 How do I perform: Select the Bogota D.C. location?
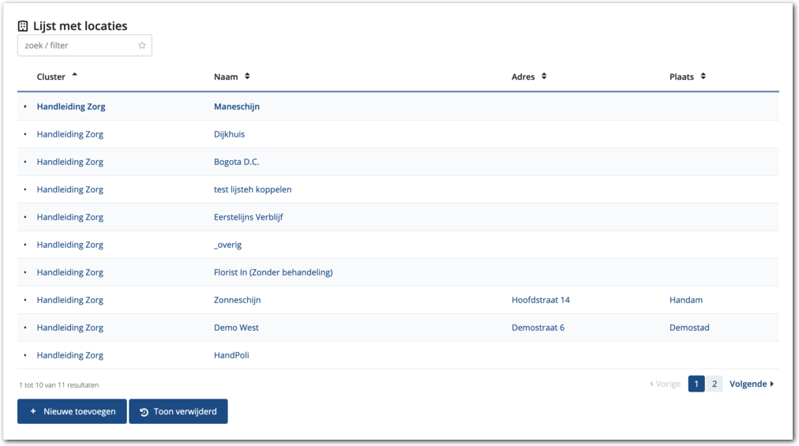(236, 162)
